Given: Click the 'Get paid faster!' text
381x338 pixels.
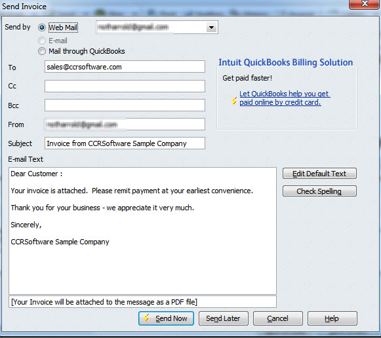Looking at the screenshot, I should point(247,78).
